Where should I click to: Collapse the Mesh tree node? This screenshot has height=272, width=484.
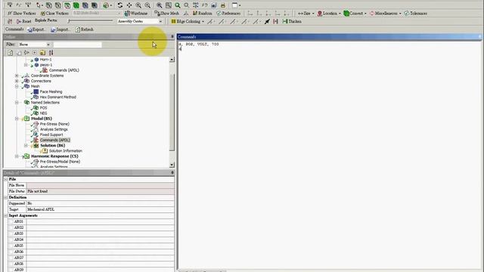coord(17,86)
